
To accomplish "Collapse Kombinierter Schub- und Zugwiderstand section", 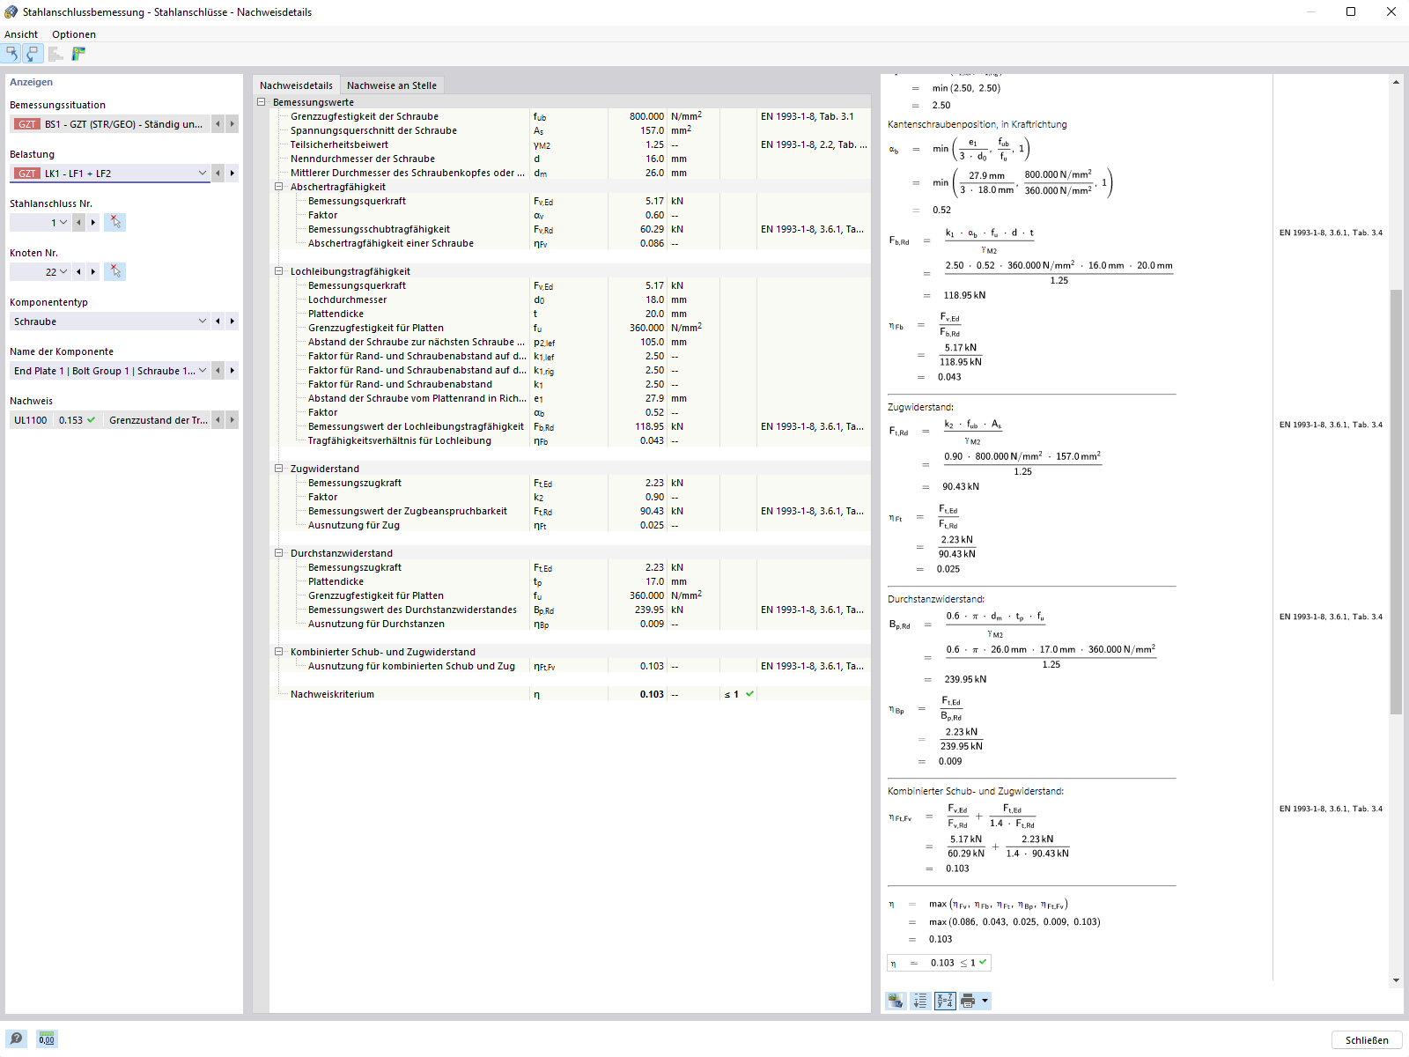I will coord(279,652).
